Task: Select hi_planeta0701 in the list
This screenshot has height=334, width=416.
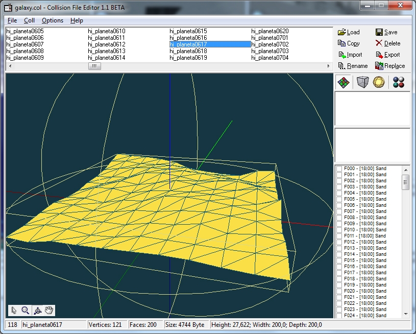Action: point(270,38)
